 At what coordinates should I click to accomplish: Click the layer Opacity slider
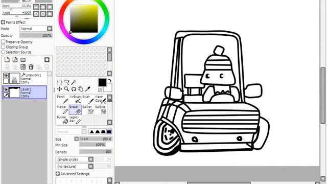pos(36,35)
